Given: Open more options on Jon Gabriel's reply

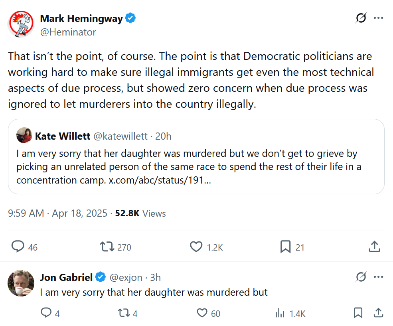Looking at the screenshot, I should coord(378,277).
